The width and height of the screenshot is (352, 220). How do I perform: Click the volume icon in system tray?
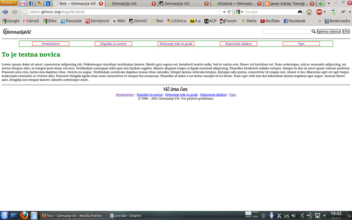click(x=293, y=216)
